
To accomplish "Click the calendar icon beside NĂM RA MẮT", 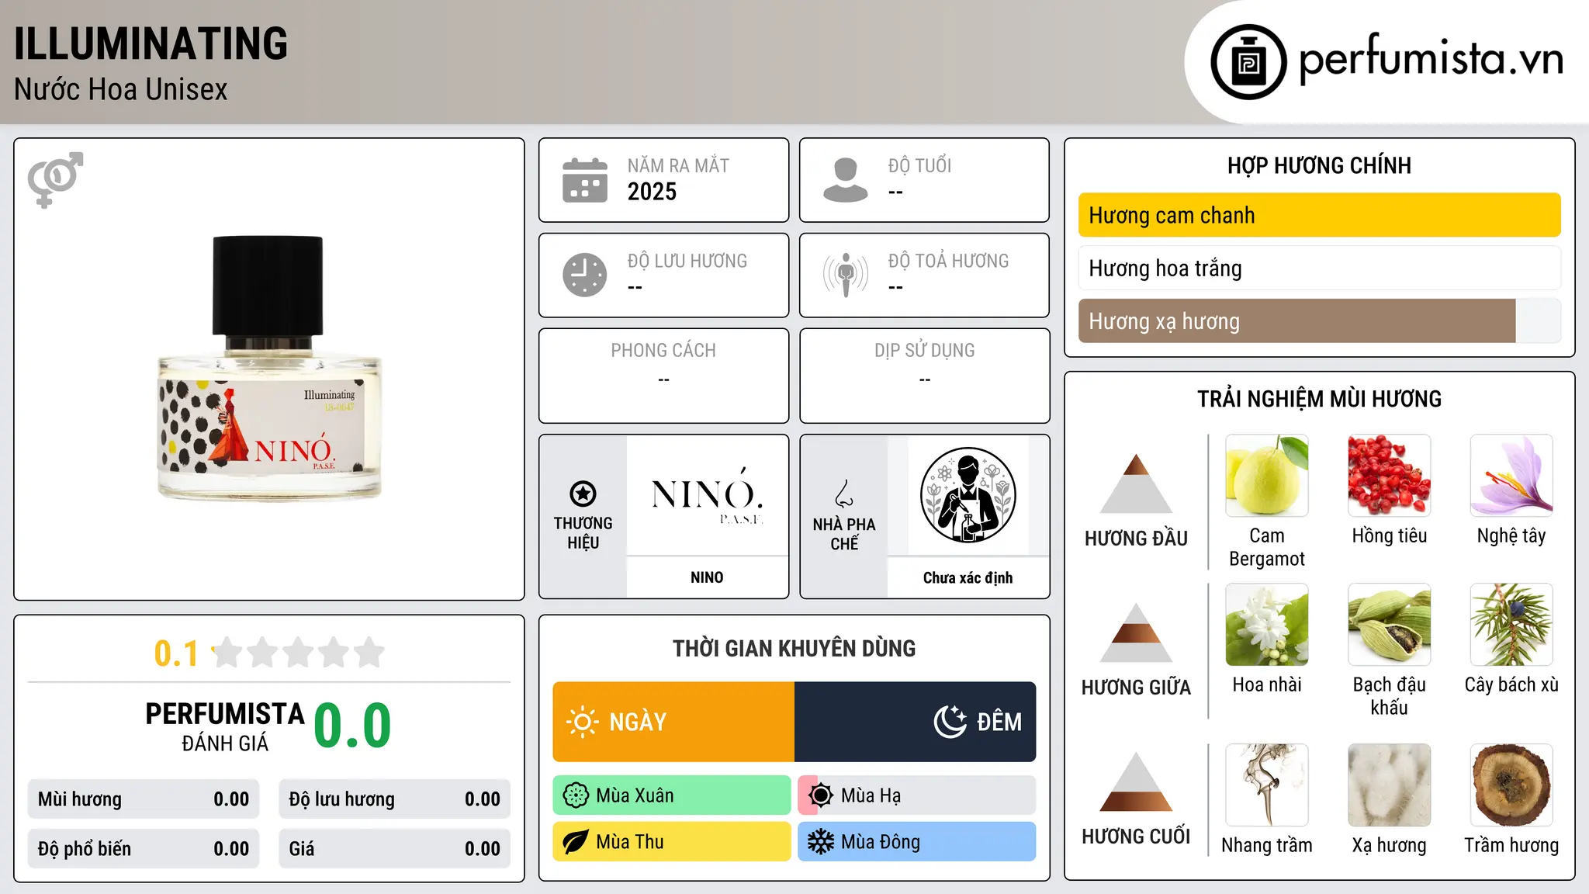I will coord(584,180).
